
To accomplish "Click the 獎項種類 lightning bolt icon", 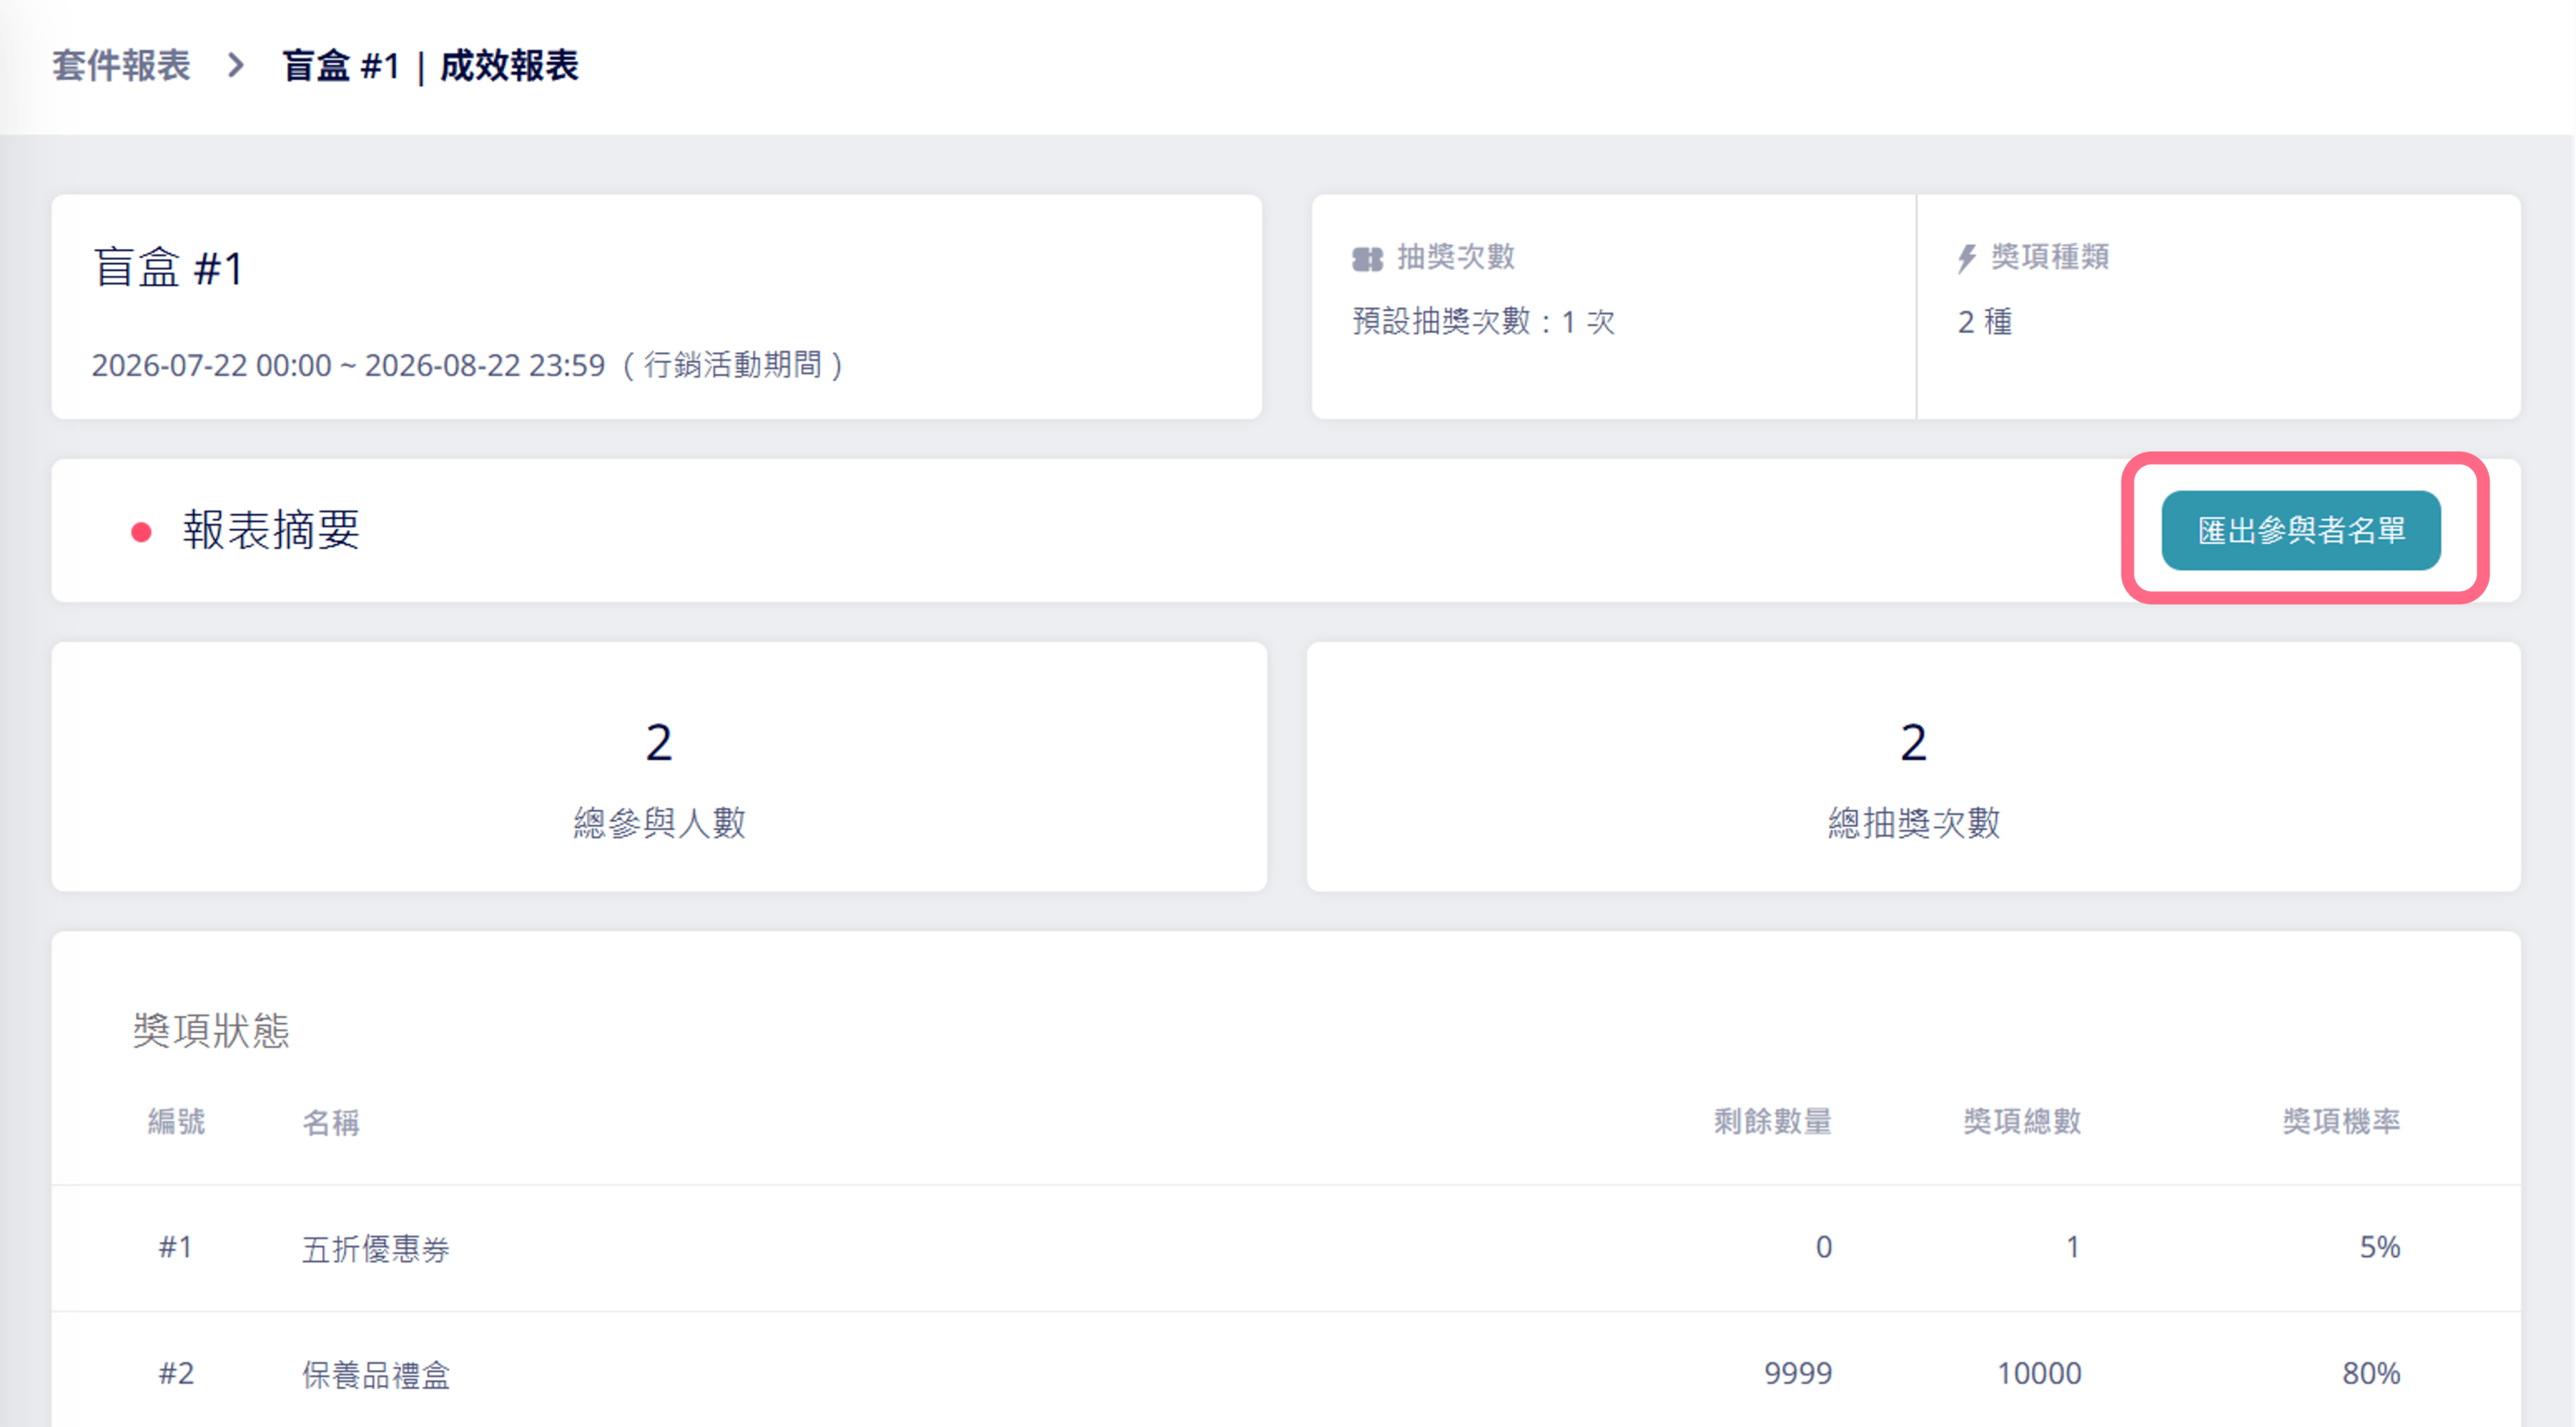I will 1966,258.
